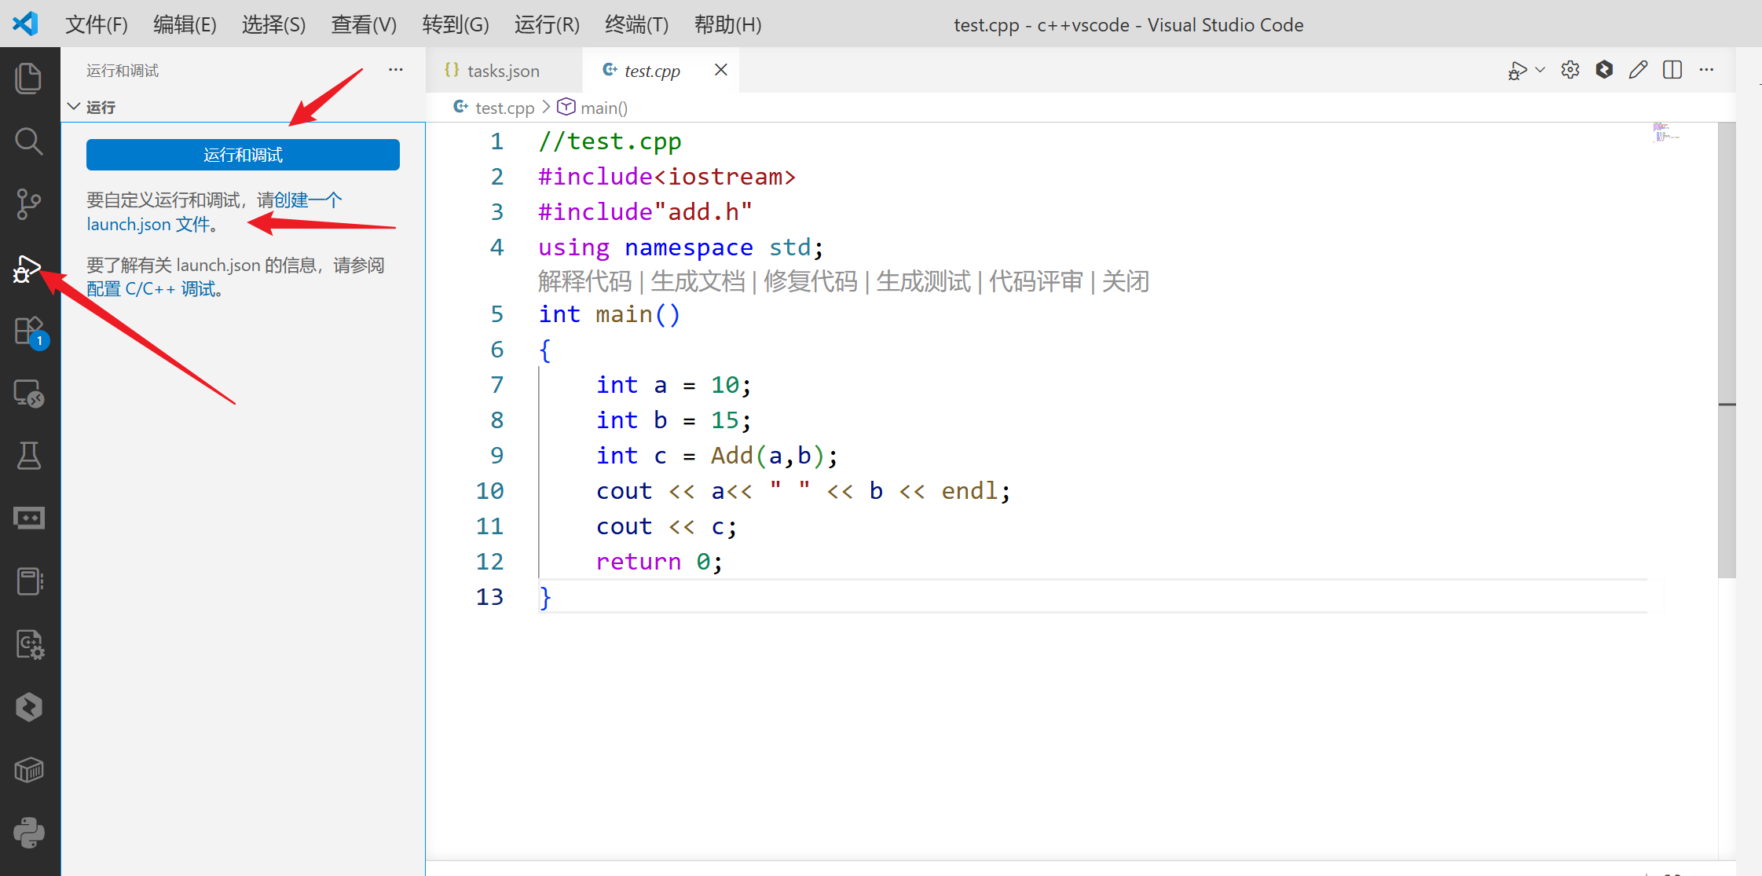Click the breadcrumb separator chevron after test.cpp
Screen dimensions: 1762x876
546,107
